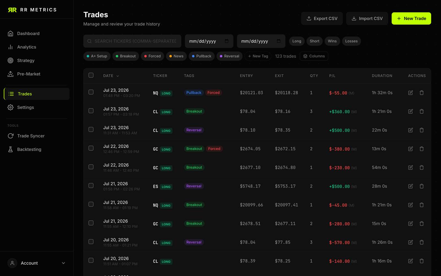Show only Losses
Viewport: 441px width, 276px height.
(x=351, y=41)
